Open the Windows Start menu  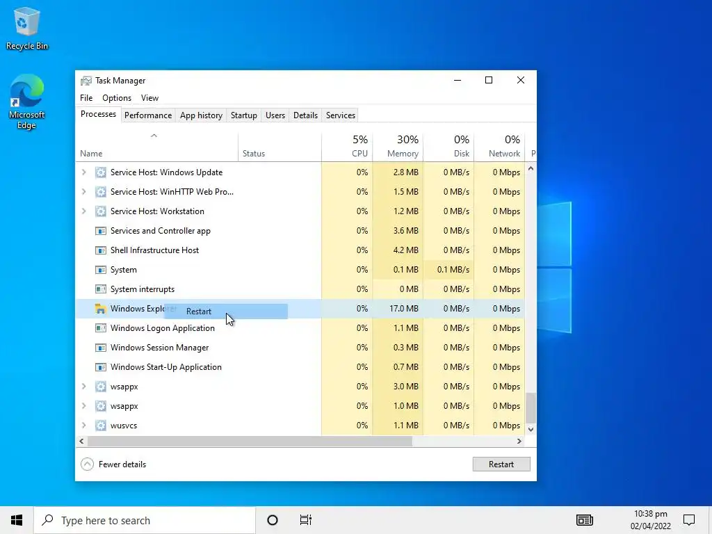point(17,520)
